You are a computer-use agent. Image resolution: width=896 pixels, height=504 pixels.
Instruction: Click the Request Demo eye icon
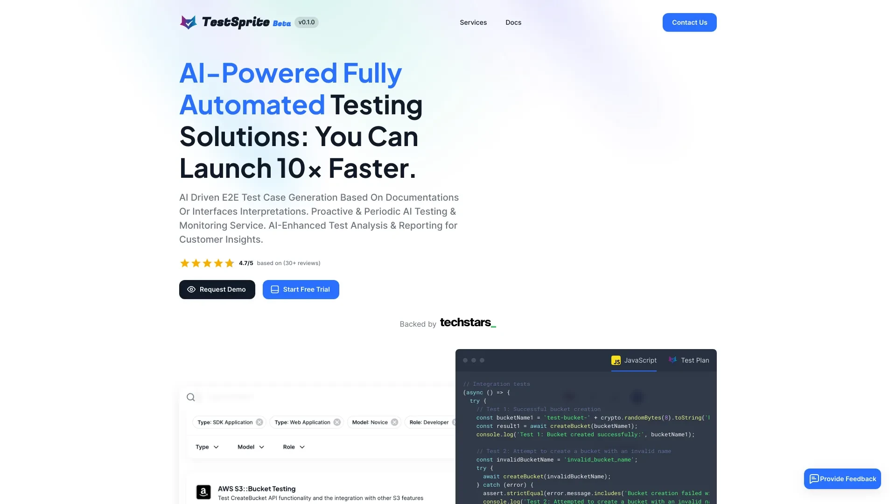191,289
